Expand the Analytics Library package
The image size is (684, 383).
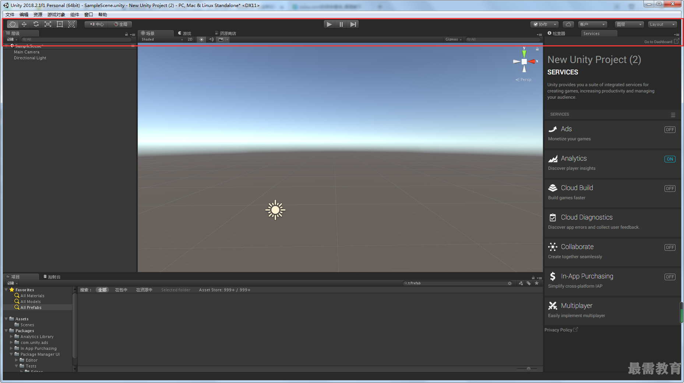pyautogui.click(x=11, y=337)
